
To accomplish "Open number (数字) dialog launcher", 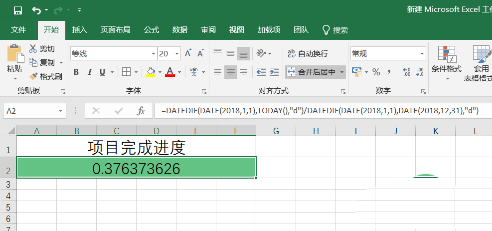I will click(x=424, y=91).
